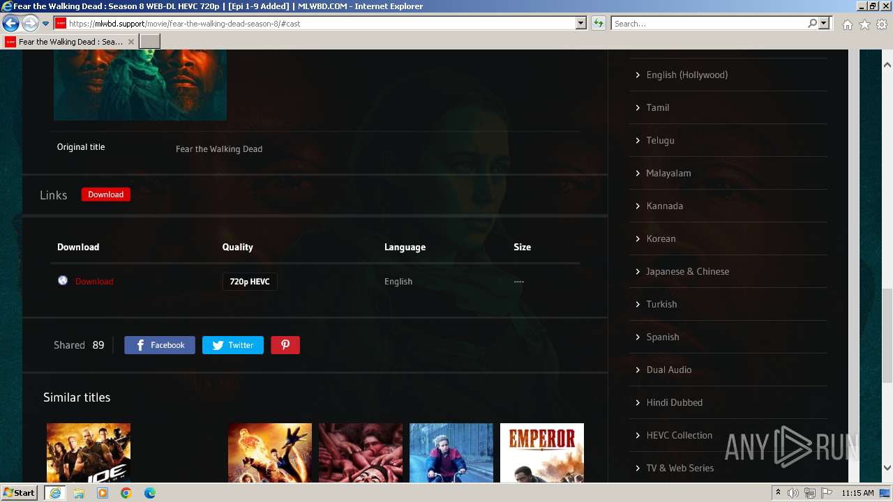Open Tamil category link
This screenshot has height=502, width=893.
coord(658,107)
